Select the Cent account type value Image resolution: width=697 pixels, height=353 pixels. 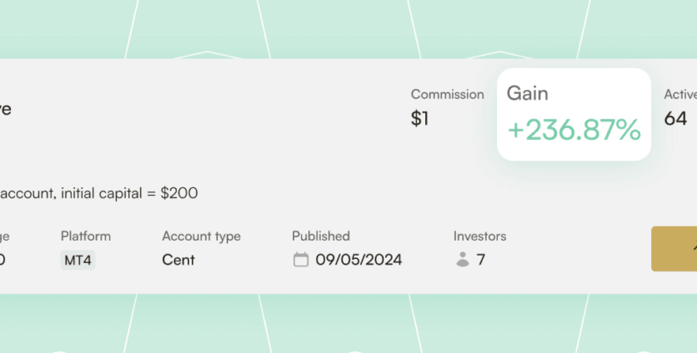[178, 260]
